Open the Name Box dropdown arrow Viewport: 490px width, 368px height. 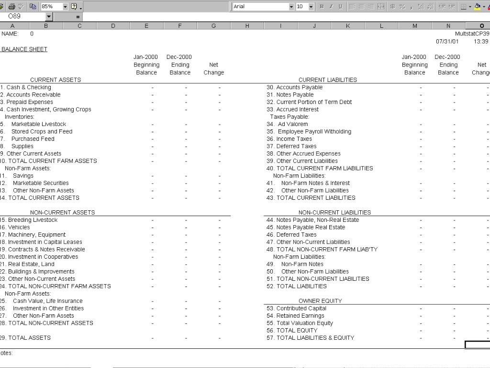pos(49,16)
